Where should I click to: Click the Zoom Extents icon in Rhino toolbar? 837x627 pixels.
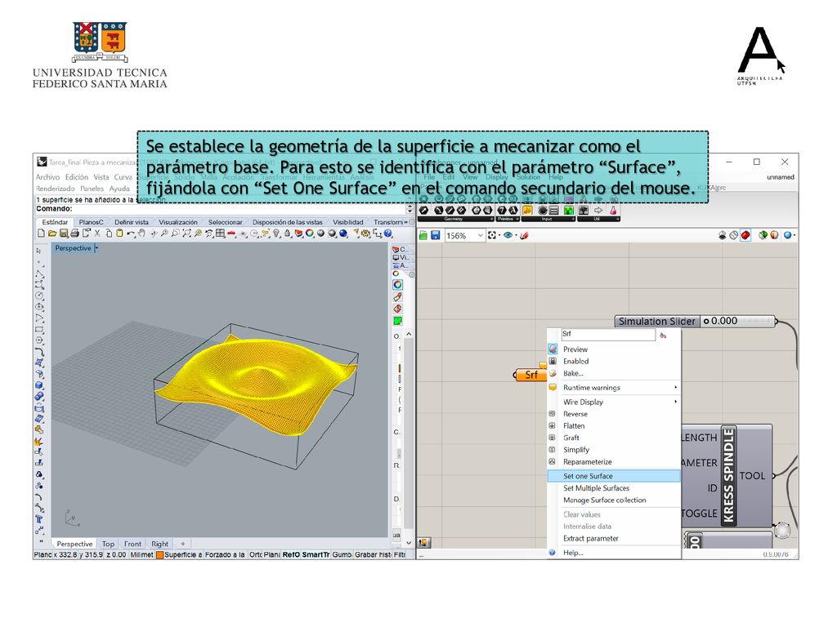pos(186,233)
